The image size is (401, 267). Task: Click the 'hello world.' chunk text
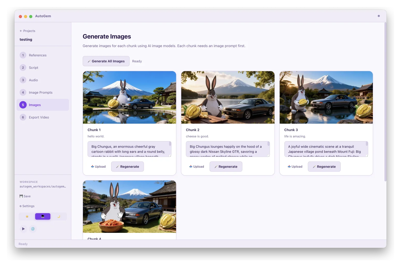click(x=96, y=136)
